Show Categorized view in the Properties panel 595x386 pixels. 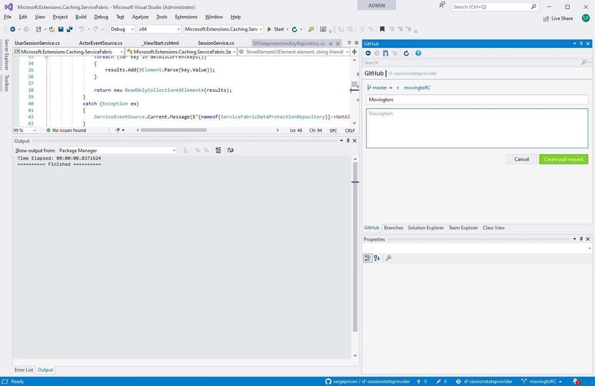tap(367, 258)
